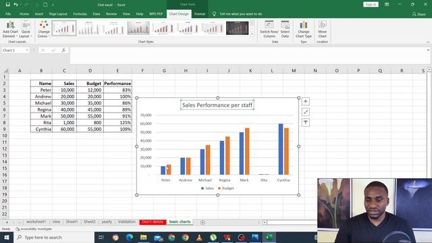The image size is (432, 243).
Task: Click the Chart Elements plus button
Action: pyautogui.click(x=306, y=101)
